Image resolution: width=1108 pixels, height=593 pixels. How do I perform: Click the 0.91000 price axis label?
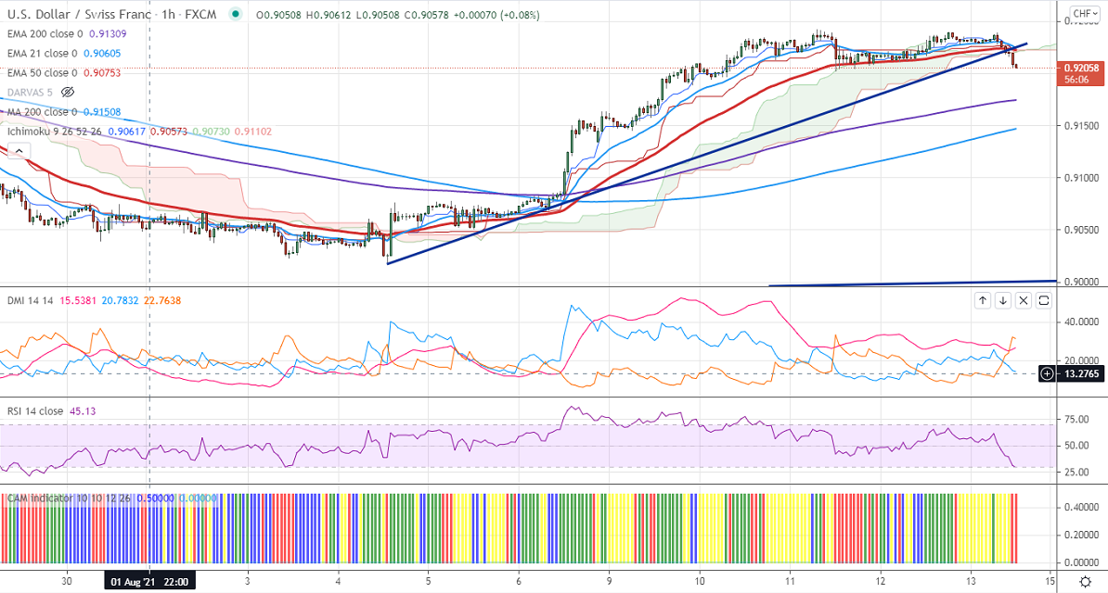1081,178
